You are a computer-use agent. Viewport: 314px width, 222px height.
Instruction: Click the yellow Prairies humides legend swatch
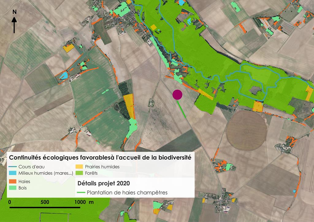tap(79, 167)
